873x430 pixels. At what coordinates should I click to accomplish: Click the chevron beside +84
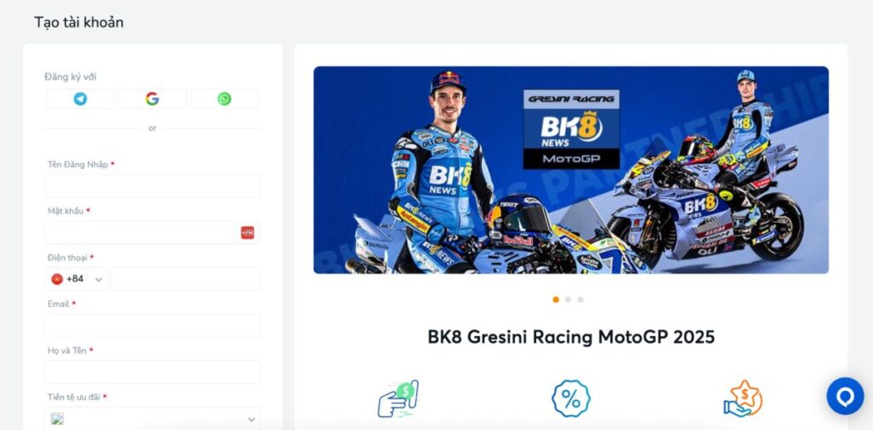[99, 280]
